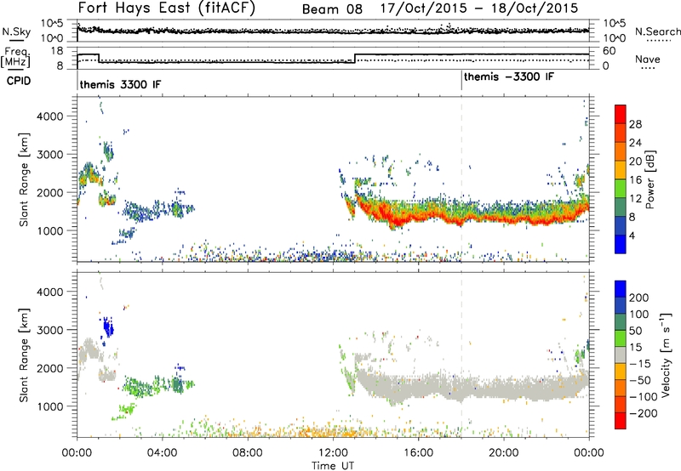Click the '20:00' time tick label
Image resolution: width=681 pixels, height=471 pixels.
(504, 453)
